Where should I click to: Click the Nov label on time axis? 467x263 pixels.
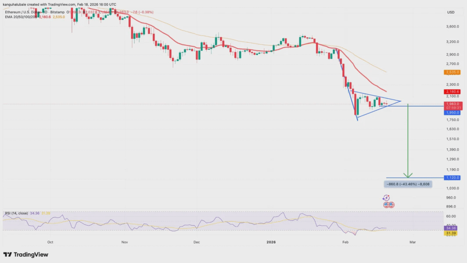point(125,242)
